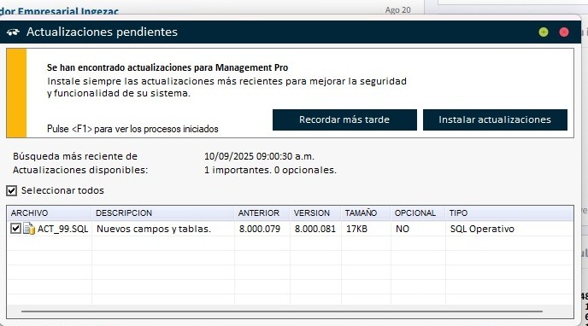588x326 pixels.
Task: Click the search date 10/09/2025 09:00:30 a.m.
Action: click(x=259, y=156)
